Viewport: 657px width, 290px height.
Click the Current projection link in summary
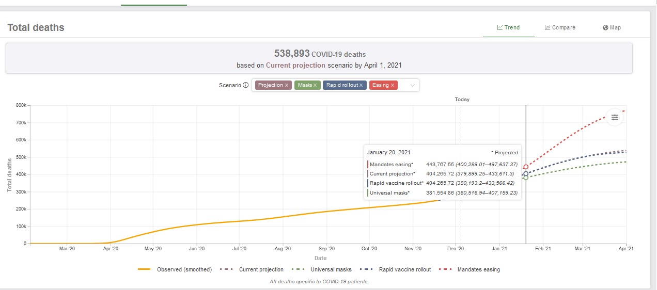[x=295, y=66]
